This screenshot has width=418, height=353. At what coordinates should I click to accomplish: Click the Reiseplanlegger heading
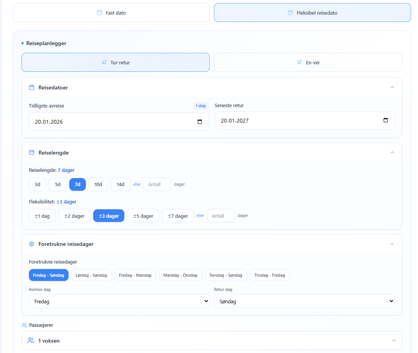(x=46, y=43)
